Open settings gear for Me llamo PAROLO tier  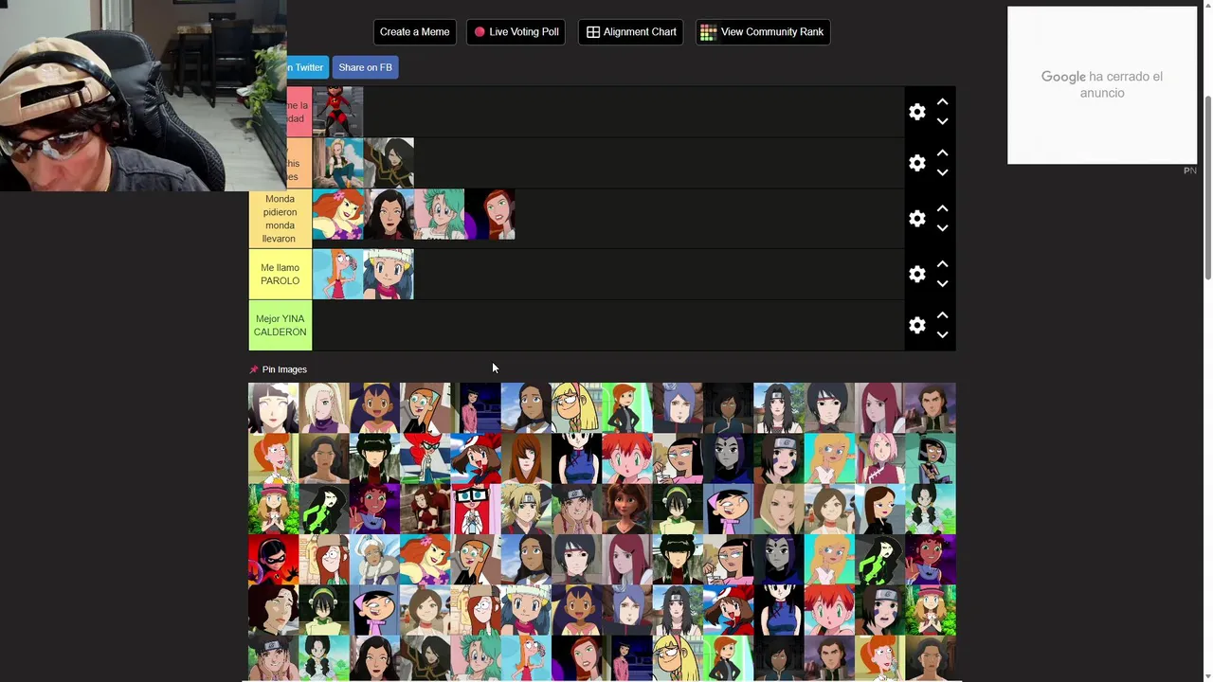916,274
